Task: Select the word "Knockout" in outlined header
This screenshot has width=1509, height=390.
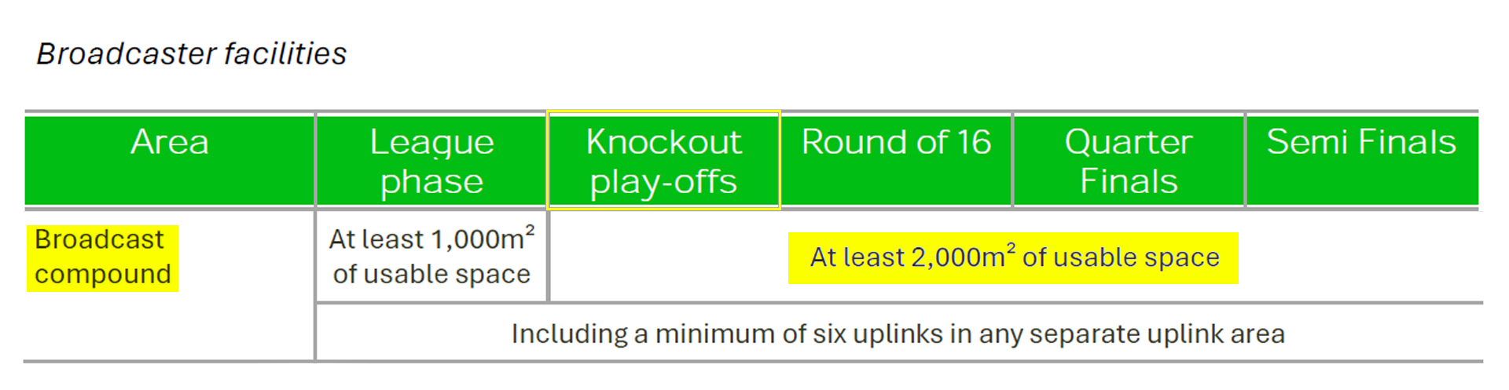Action: (663, 143)
